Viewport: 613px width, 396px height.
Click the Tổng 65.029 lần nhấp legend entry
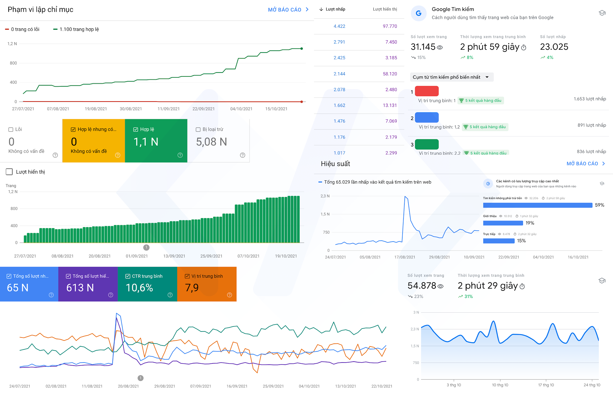(x=375, y=182)
